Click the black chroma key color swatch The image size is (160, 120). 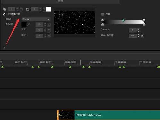tap(24, 25)
